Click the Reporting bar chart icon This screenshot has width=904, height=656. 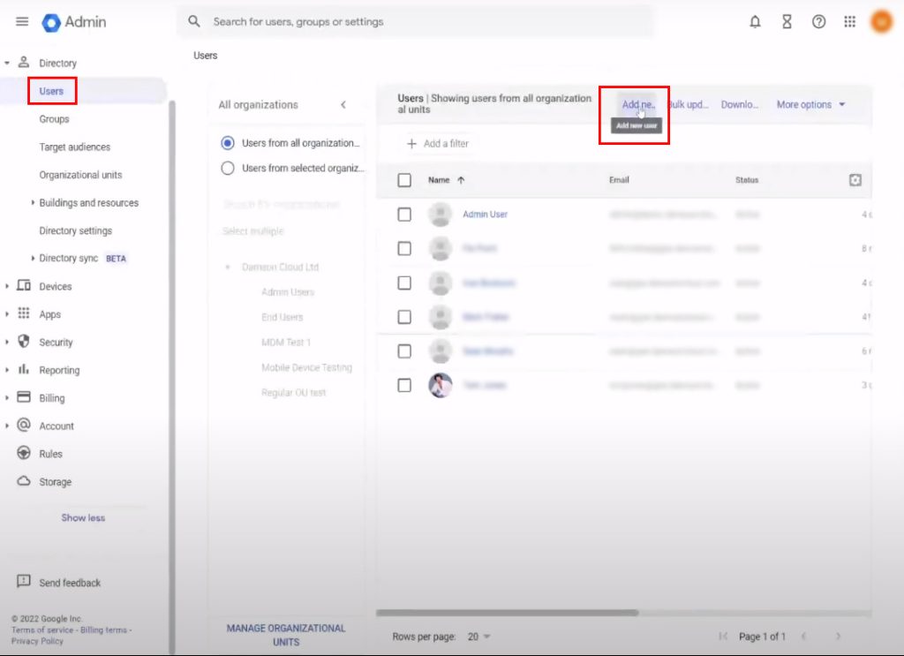tap(24, 369)
